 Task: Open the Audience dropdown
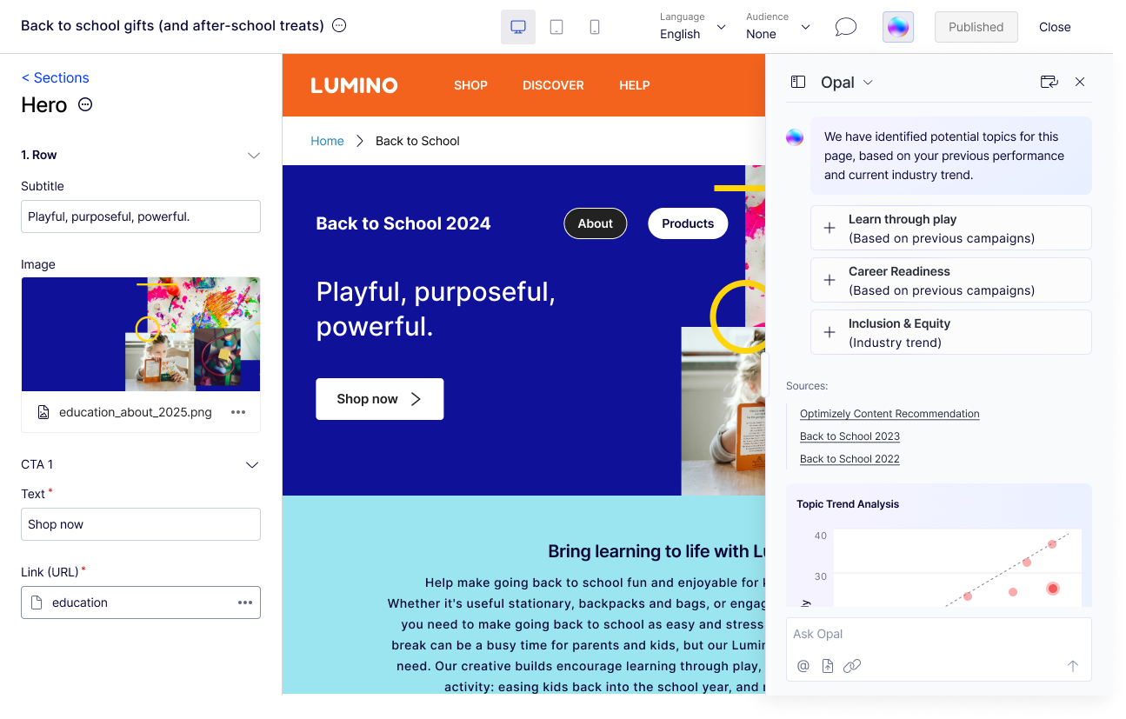pyautogui.click(x=777, y=26)
